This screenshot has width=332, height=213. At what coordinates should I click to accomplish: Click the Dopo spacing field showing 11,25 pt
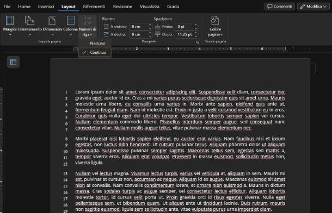pyautogui.click(x=185, y=34)
